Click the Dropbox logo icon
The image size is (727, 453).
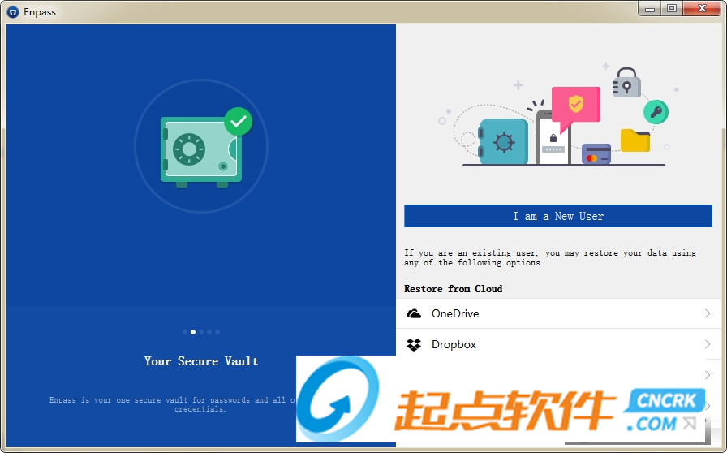[414, 344]
